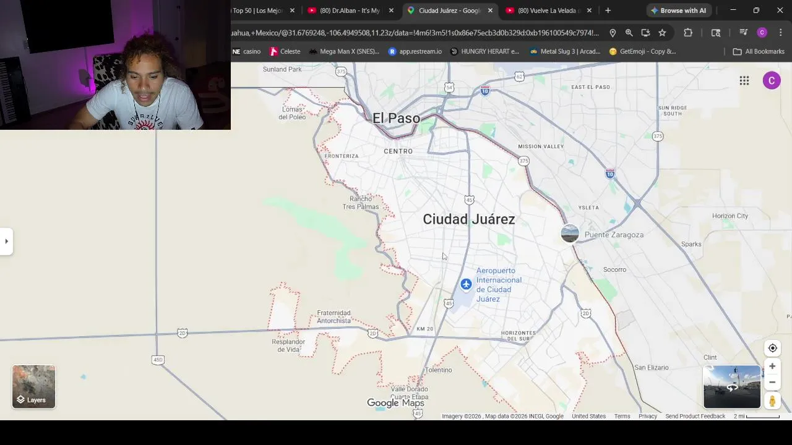Image resolution: width=792 pixels, height=445 pixels.
Task: Open the Celeste bookmark
Action: 285,51
